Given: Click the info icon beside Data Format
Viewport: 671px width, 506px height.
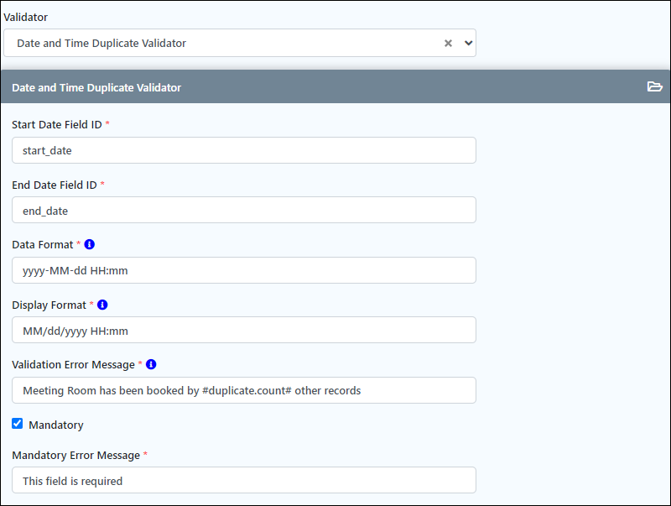Looking at the screenshot, I should (90, 244).
